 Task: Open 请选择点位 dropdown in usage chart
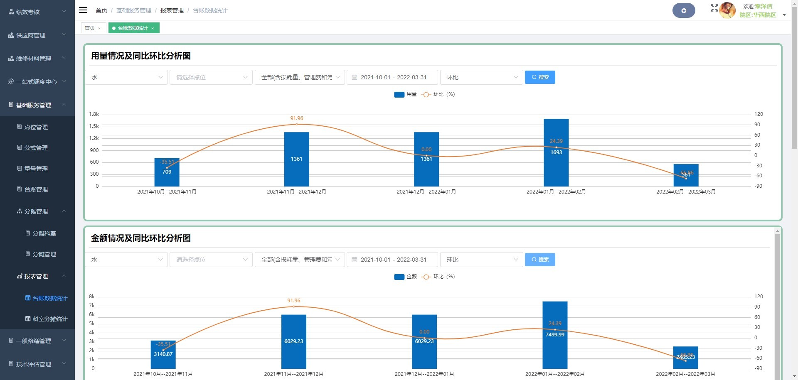coord(211,77)
